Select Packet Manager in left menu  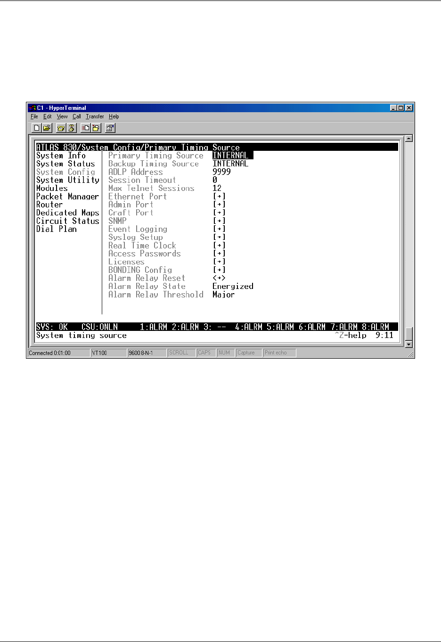(x=68, y=197)
